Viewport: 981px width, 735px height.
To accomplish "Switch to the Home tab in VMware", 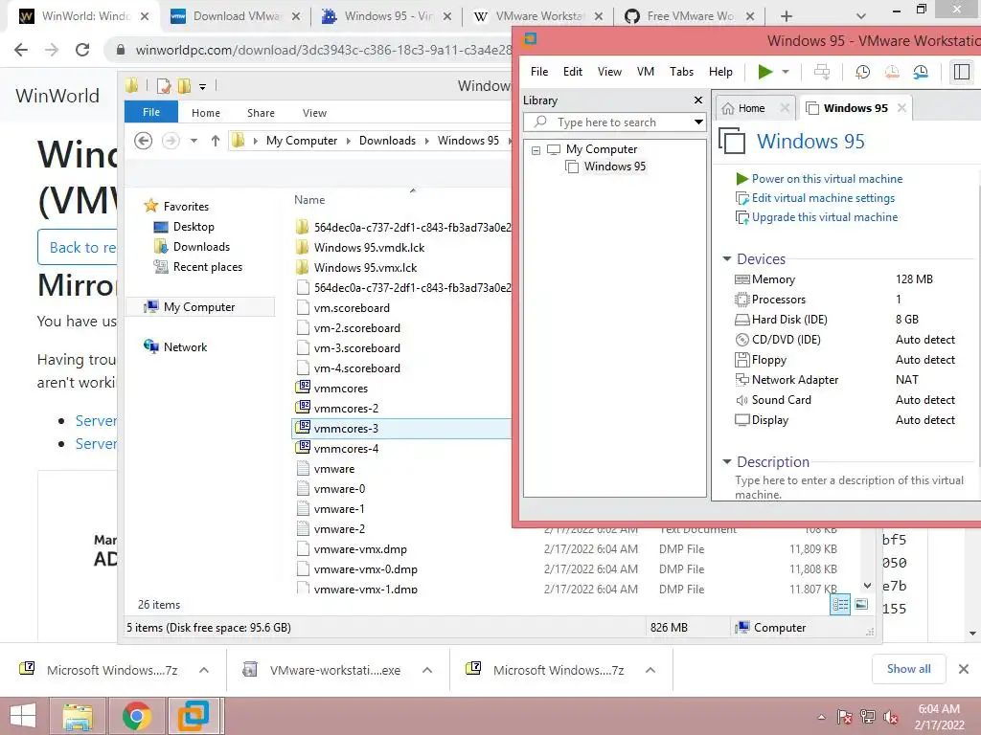I will pyautogui.click(x=751, y=109).
